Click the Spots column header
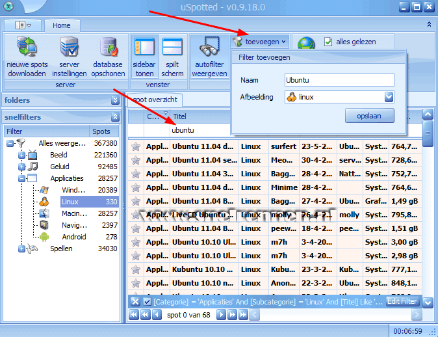Viewport: 438px width, 337px height. (104, 131)
